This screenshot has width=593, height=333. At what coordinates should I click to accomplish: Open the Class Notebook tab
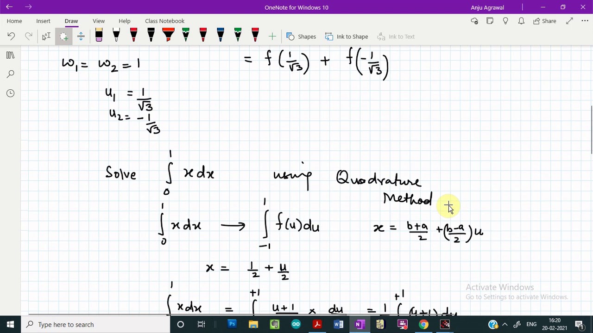(164, 21)
